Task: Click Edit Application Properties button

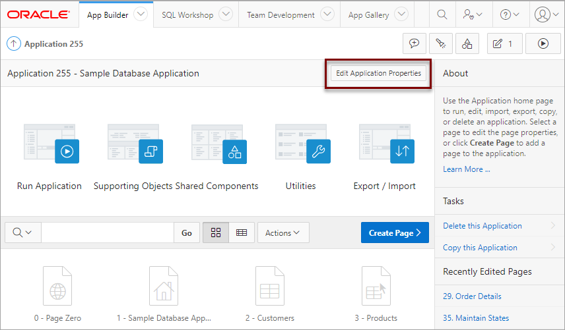Action: click(378, 73)
